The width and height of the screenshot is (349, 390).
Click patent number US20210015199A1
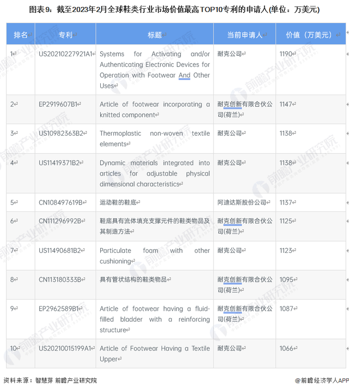tap(65, 349)
